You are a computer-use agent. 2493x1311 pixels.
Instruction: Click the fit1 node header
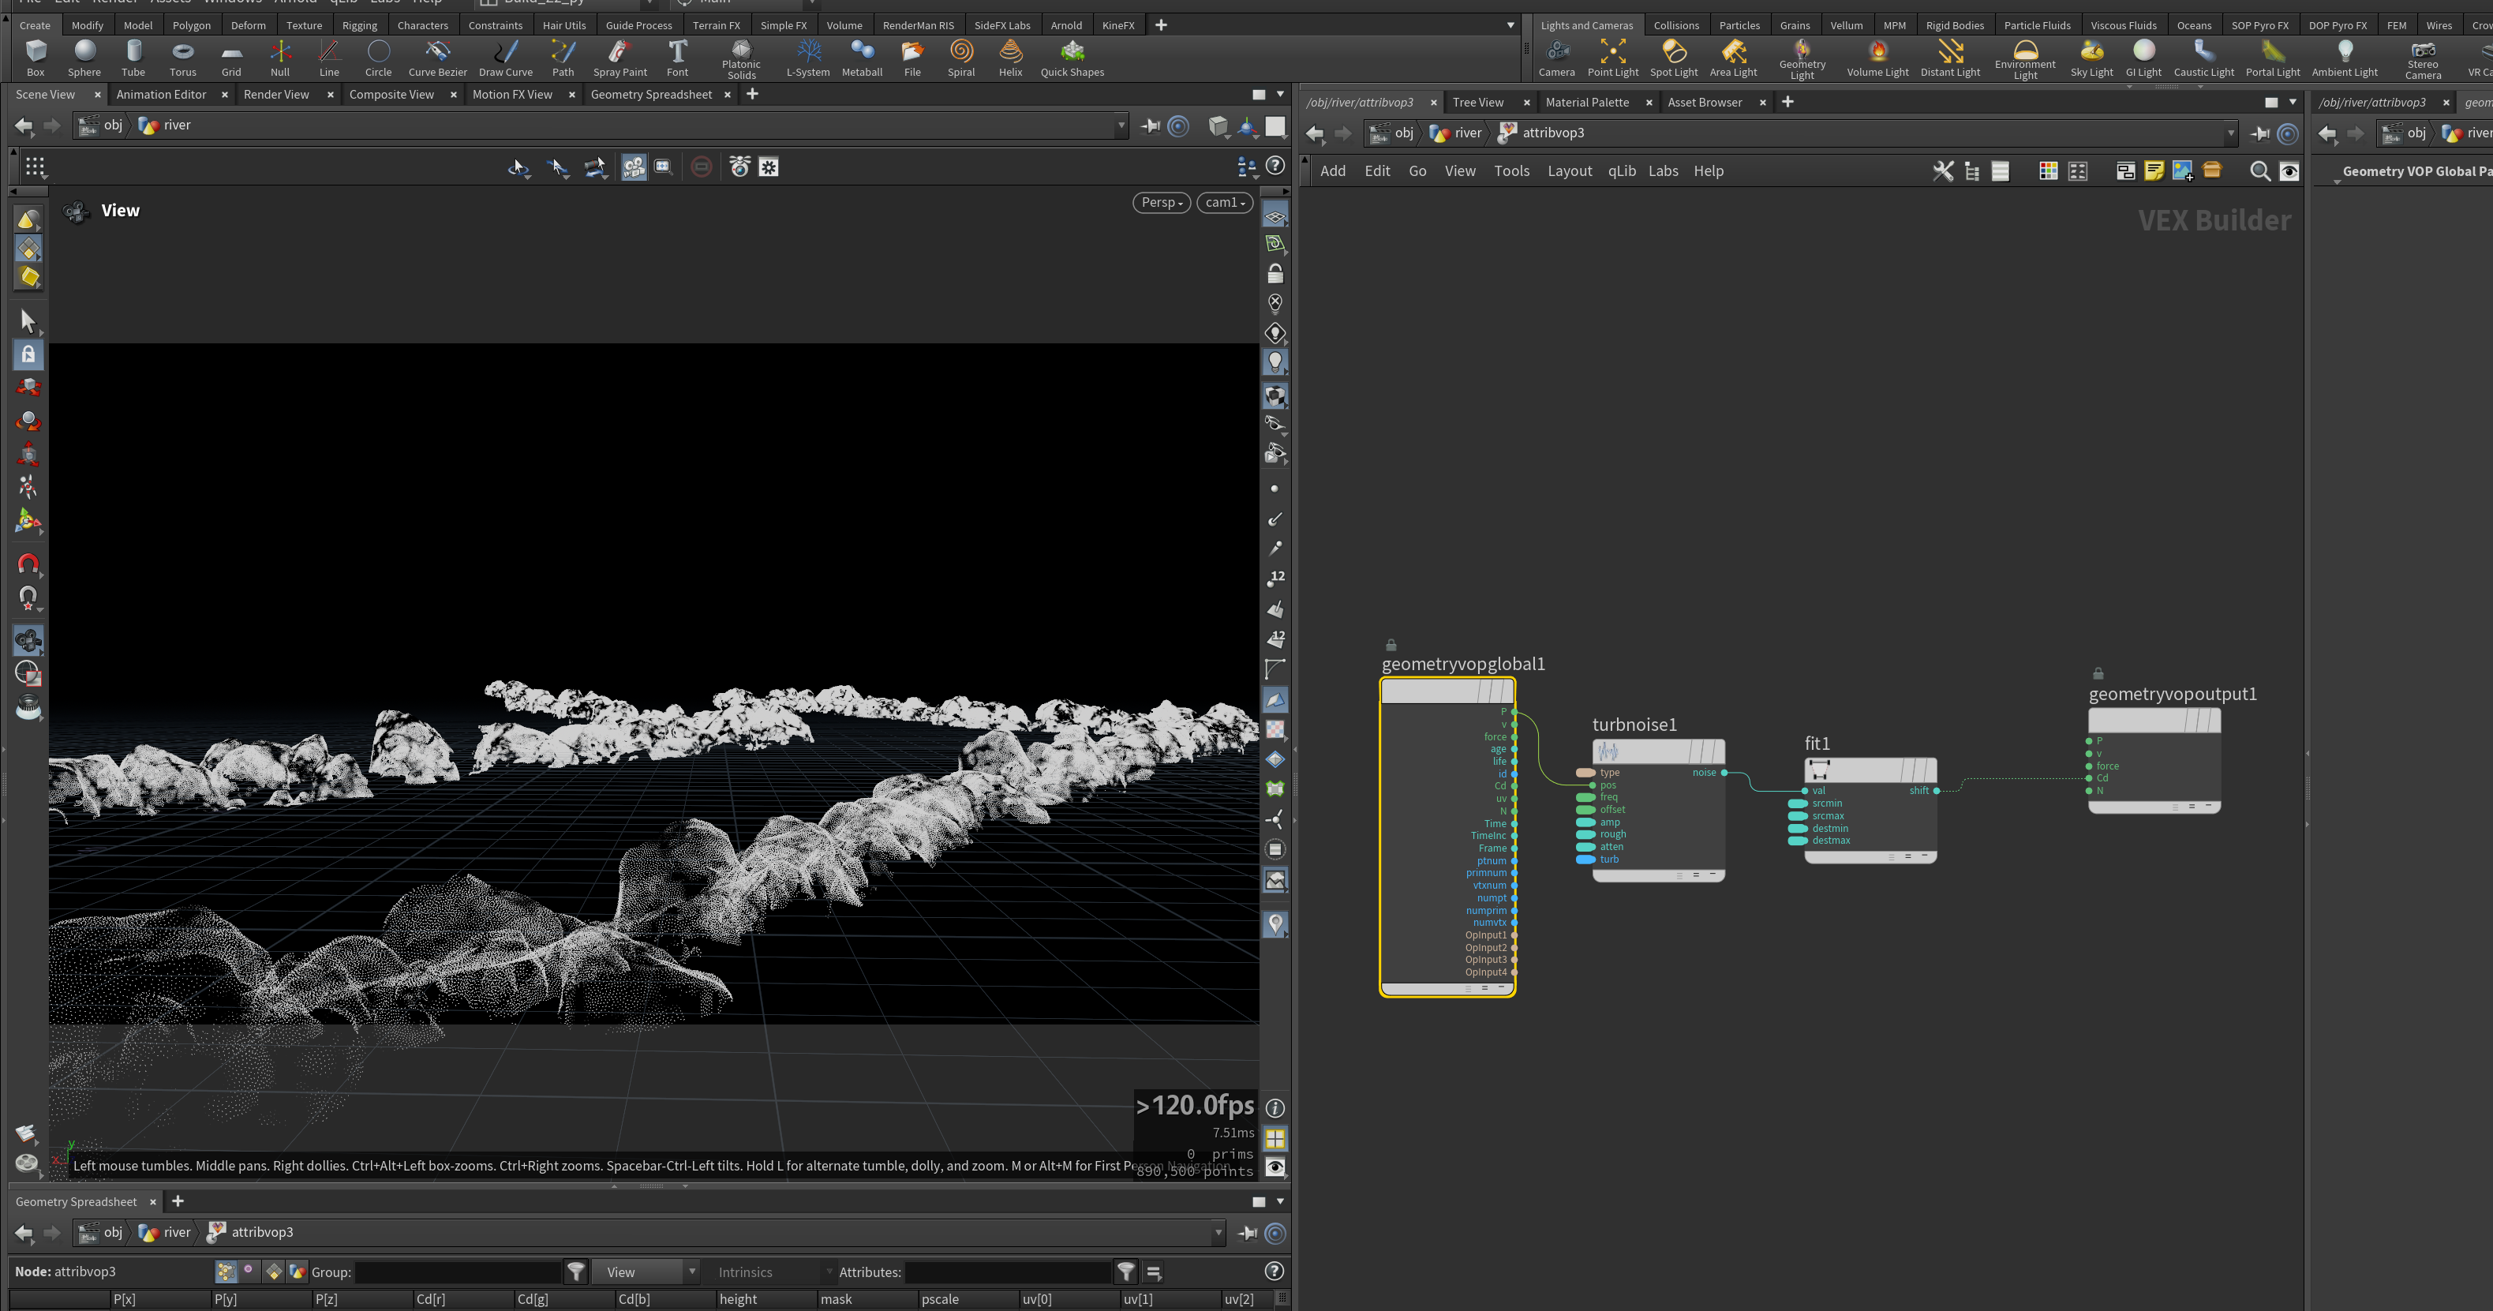click(x=1870, y=770)
